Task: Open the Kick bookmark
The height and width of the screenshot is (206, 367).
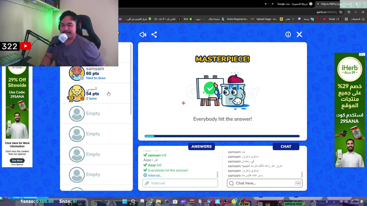Action: [188, 19]
